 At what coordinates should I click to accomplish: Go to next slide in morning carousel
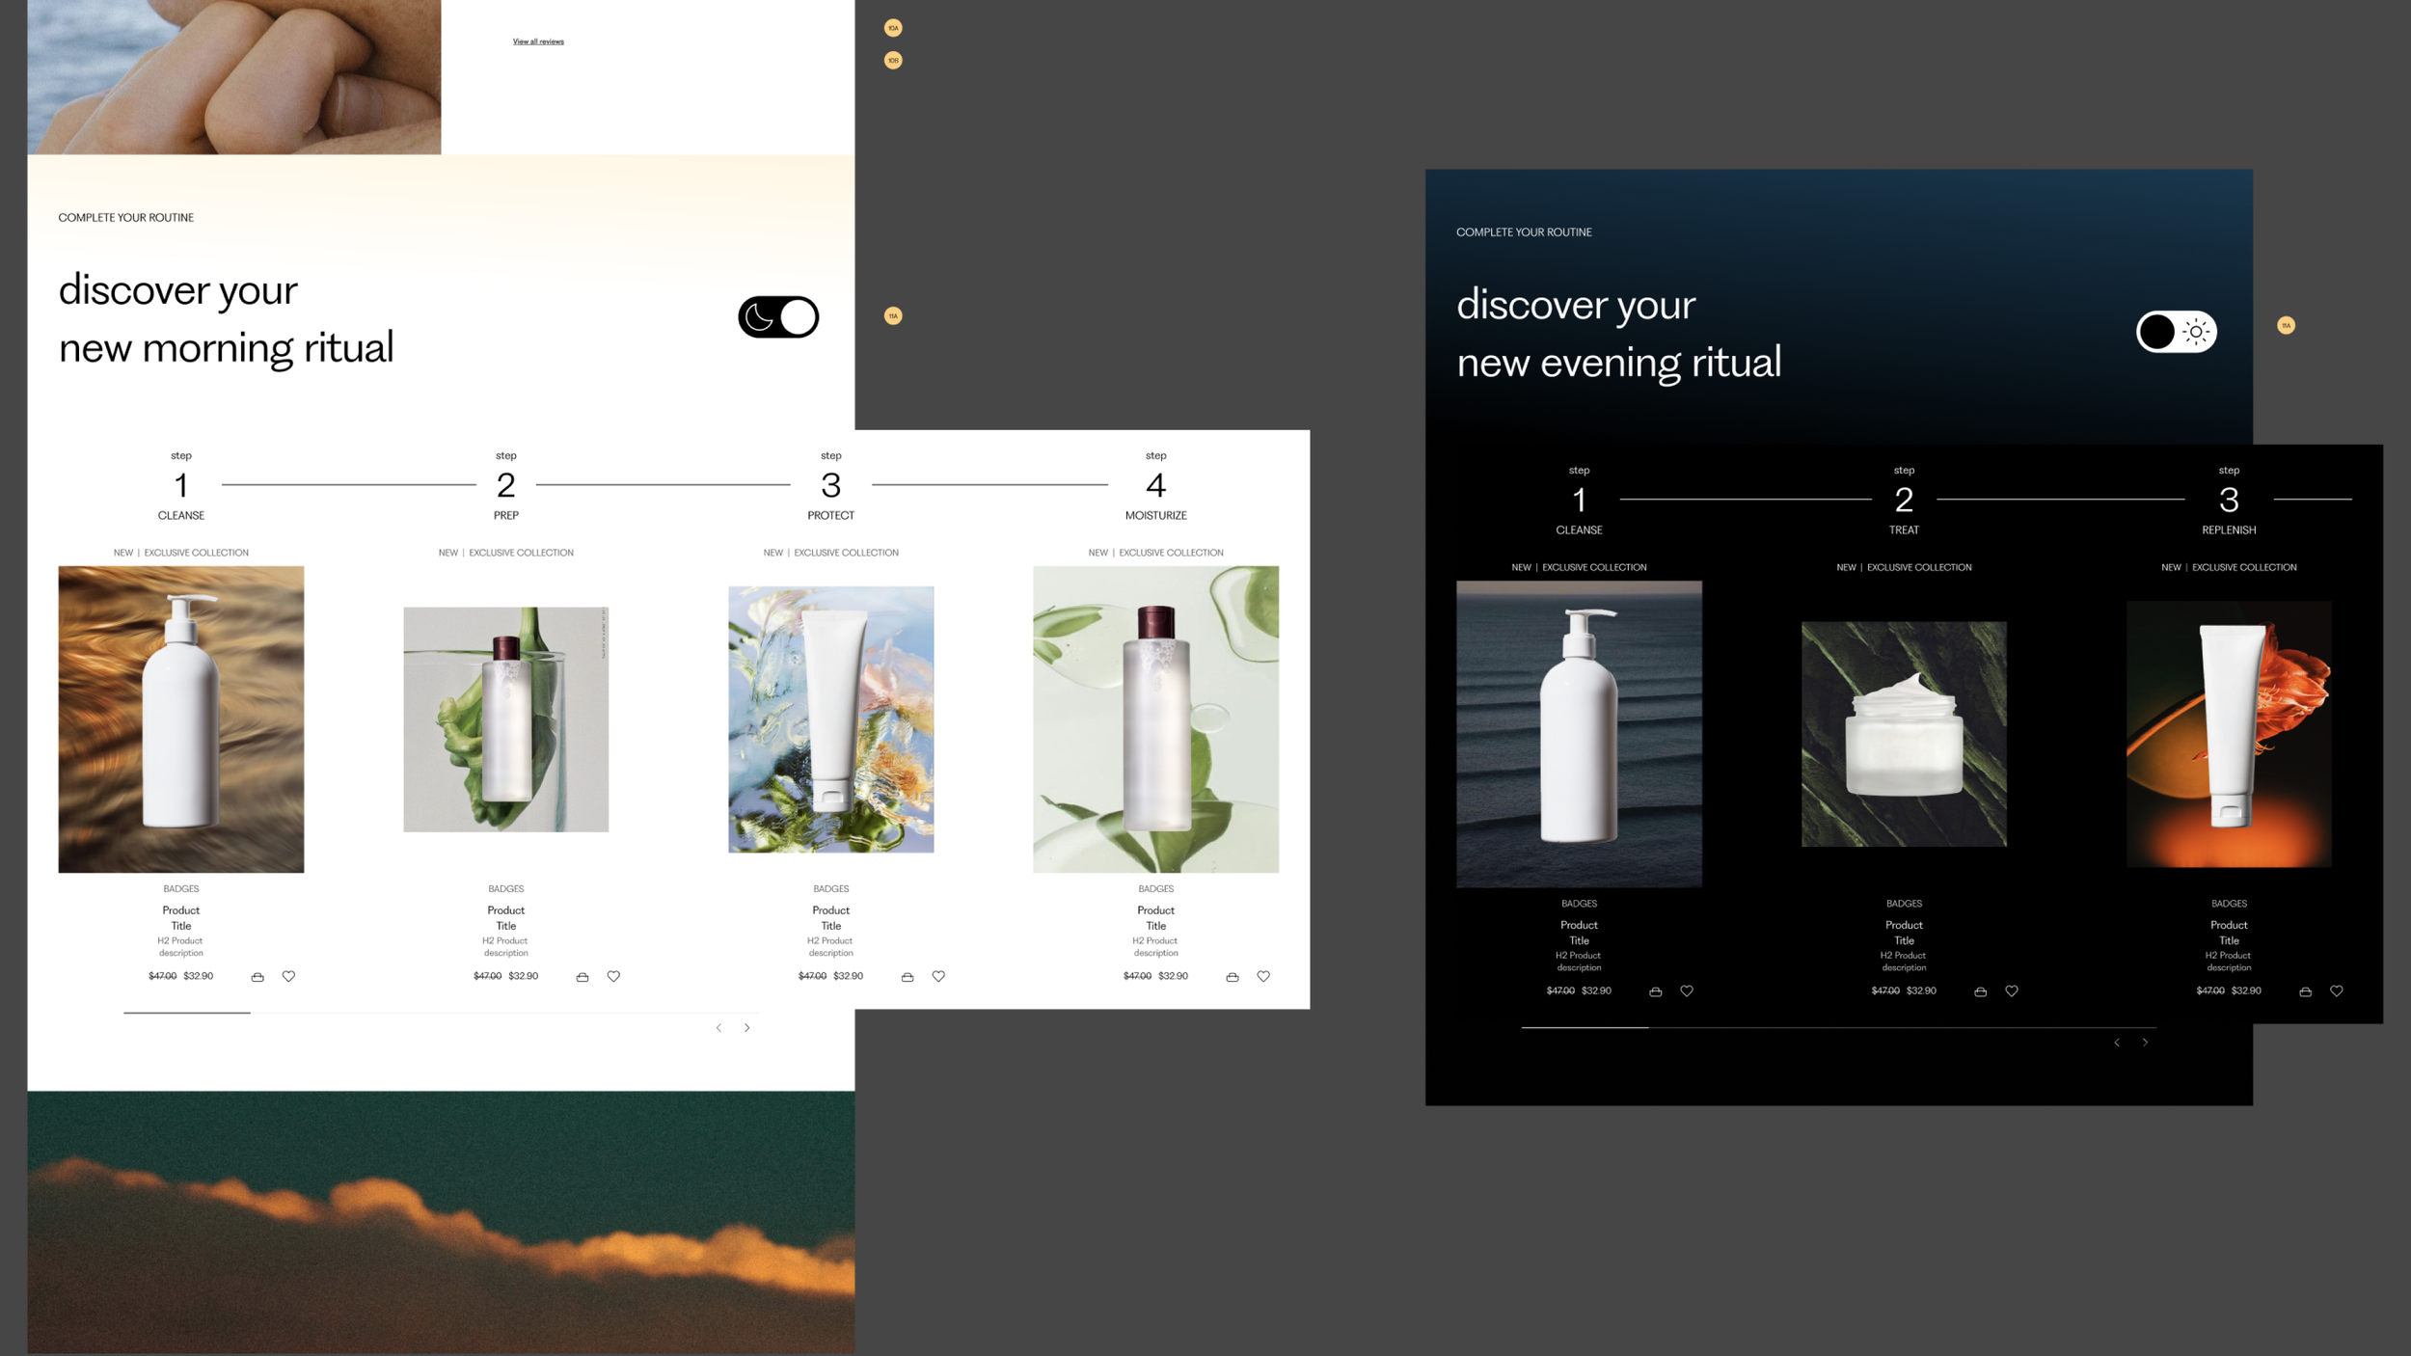coord(747,1028)
